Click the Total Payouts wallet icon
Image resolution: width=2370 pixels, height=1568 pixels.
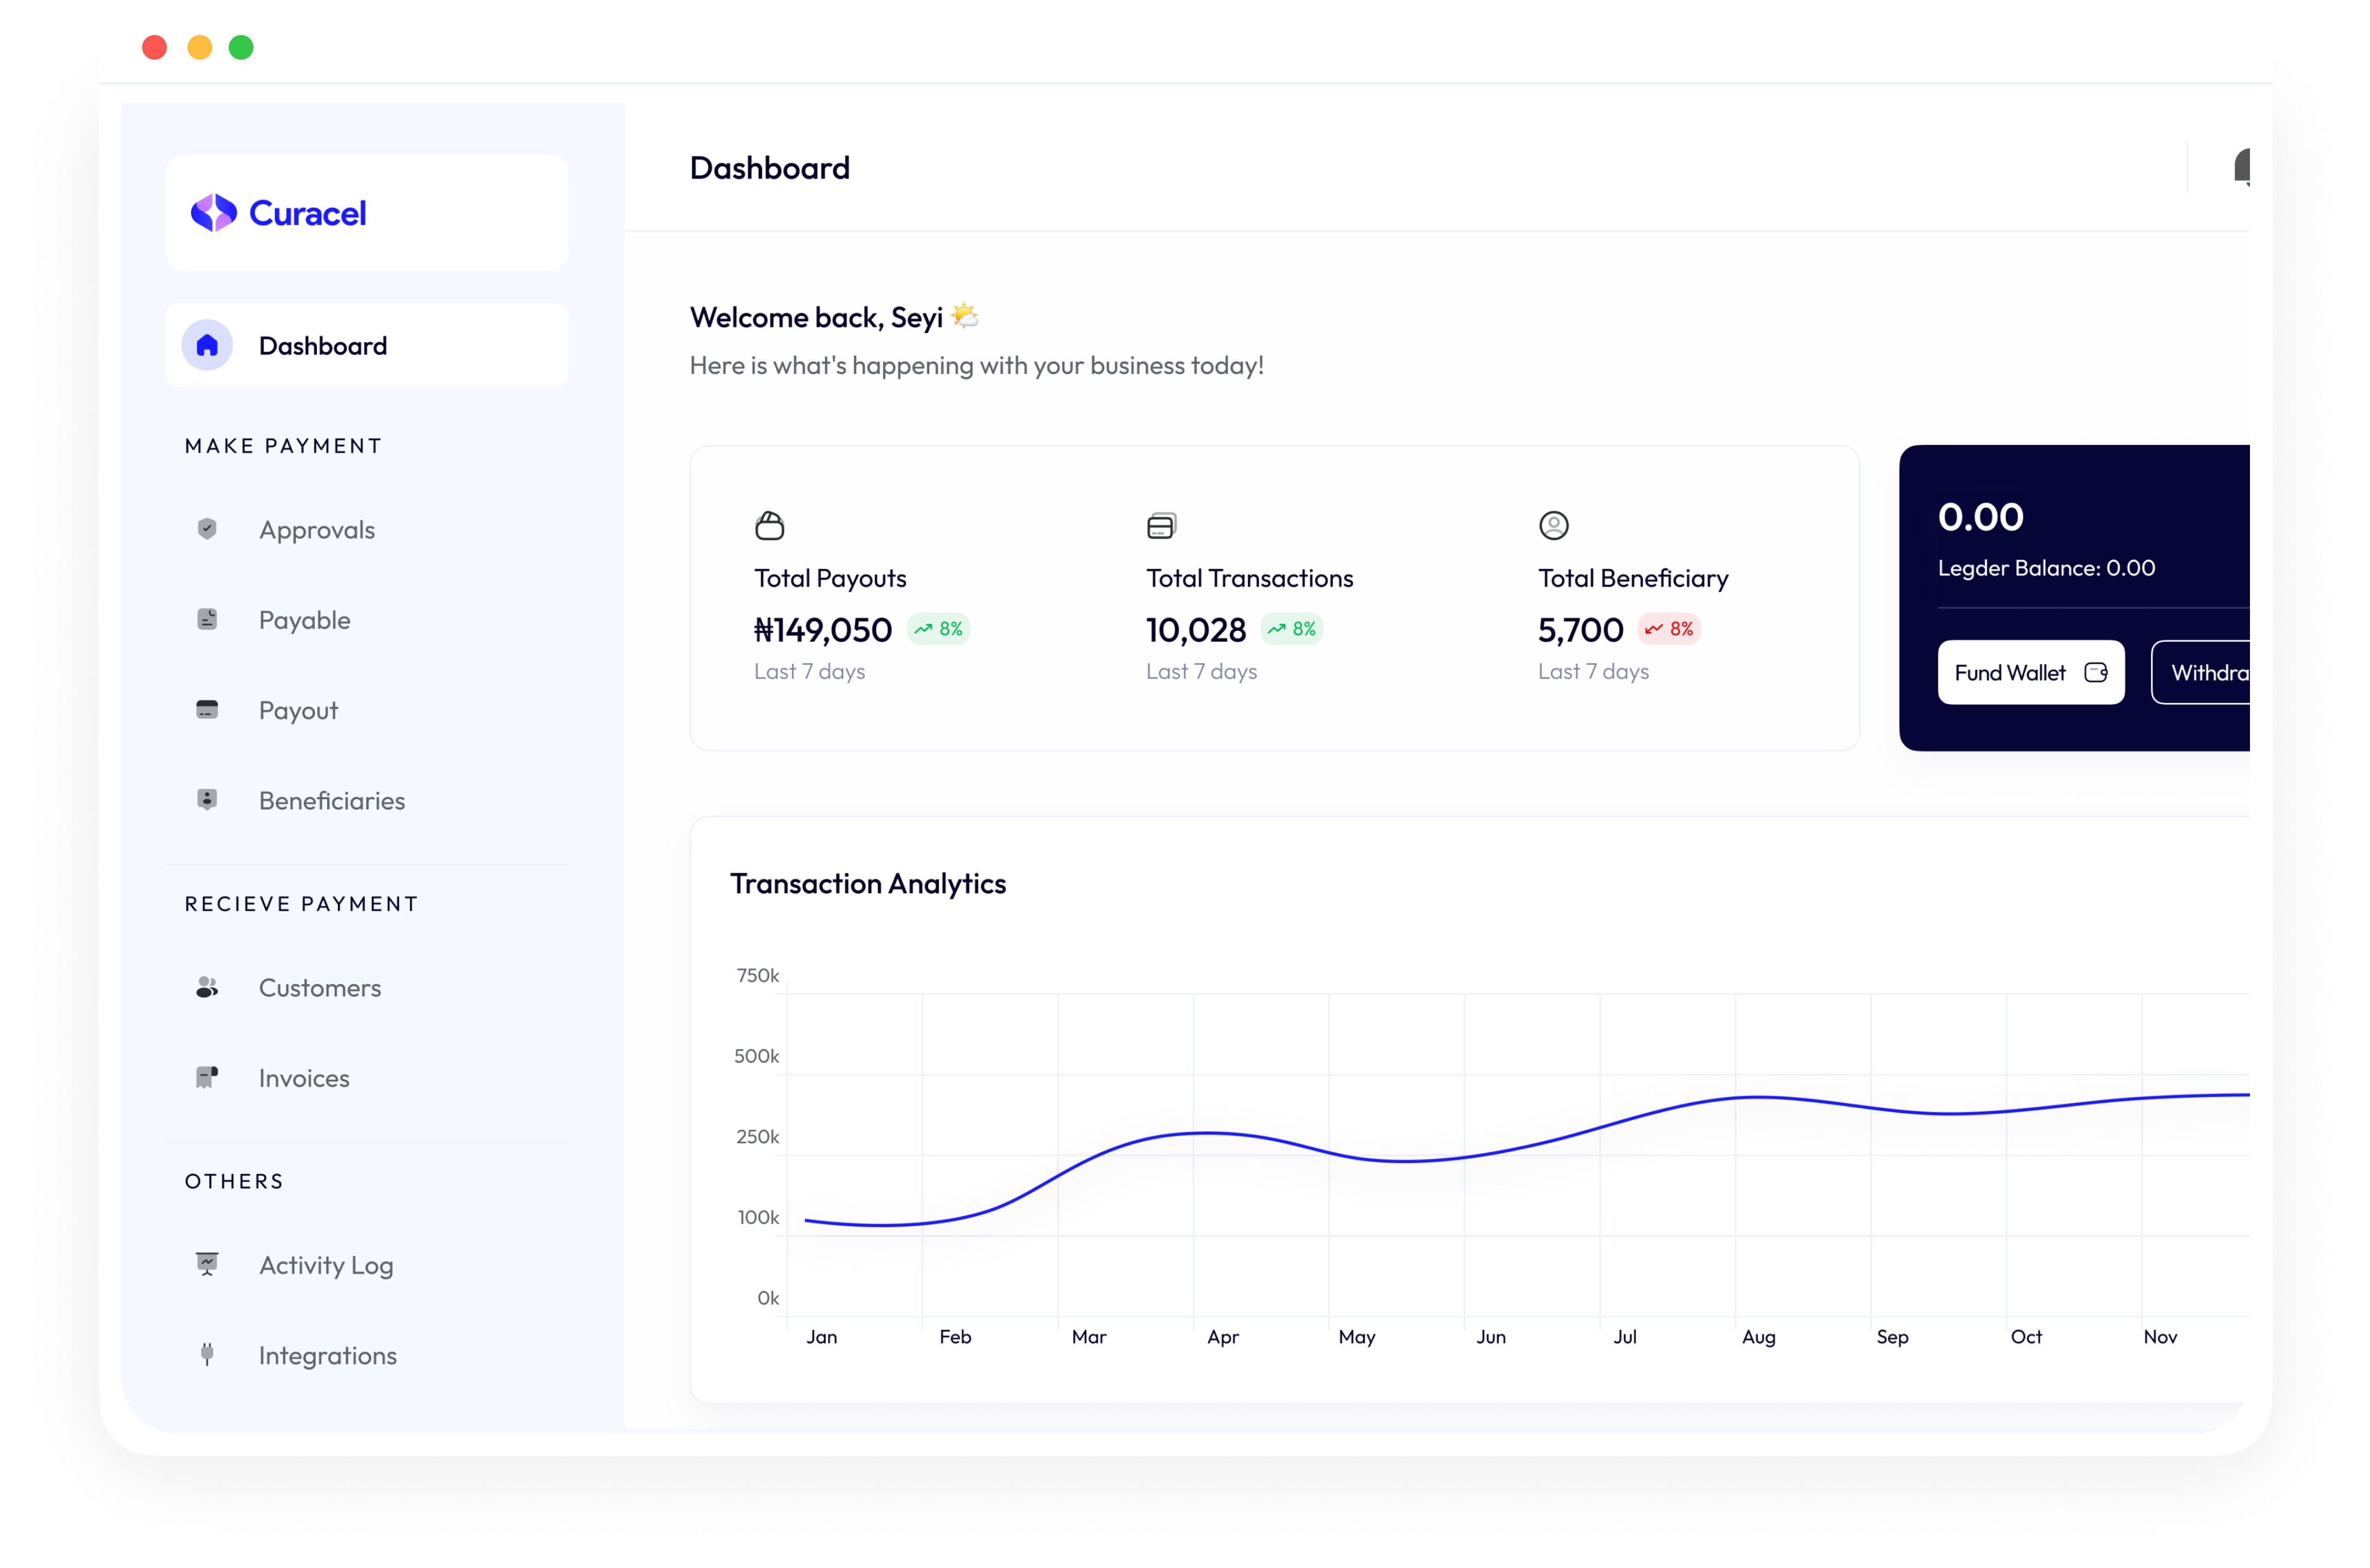click(x=769, y=526)
